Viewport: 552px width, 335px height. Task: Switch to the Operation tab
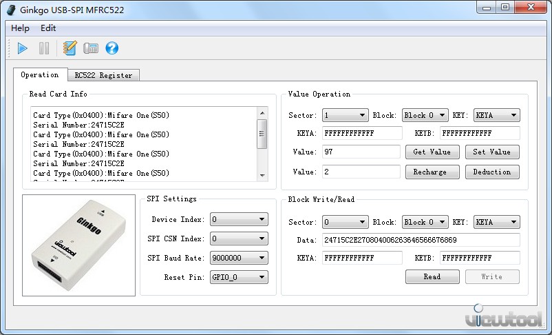(40, 74)
